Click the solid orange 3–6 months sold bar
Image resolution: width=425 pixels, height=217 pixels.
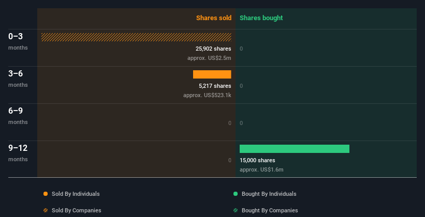click(212, 74)
